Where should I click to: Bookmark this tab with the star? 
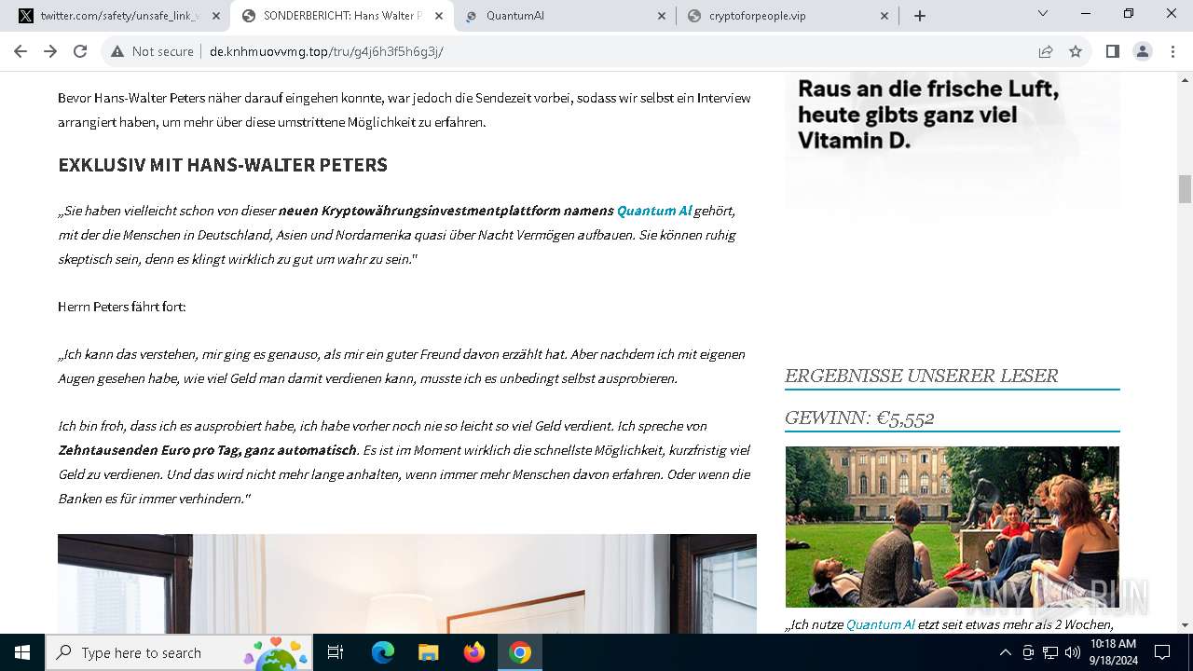coord(1076,51)
